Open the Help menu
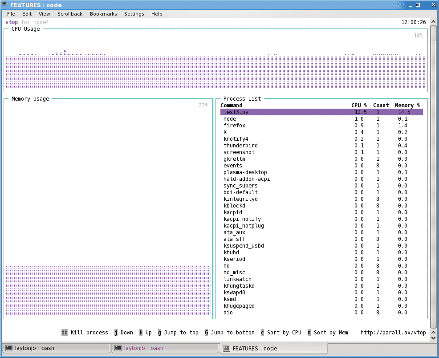Screen dimensions: 439x358 [157, 14]
